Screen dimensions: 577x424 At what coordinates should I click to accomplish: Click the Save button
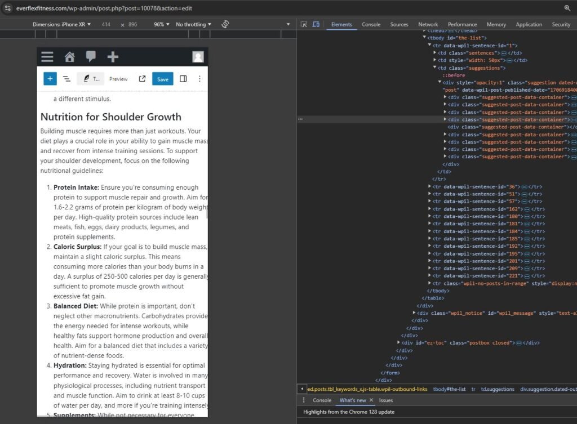pyautogui.click(x=163, y=79)
